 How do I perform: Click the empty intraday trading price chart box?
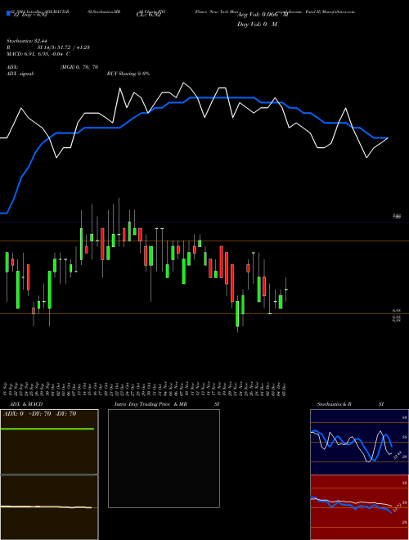[164, 458]
